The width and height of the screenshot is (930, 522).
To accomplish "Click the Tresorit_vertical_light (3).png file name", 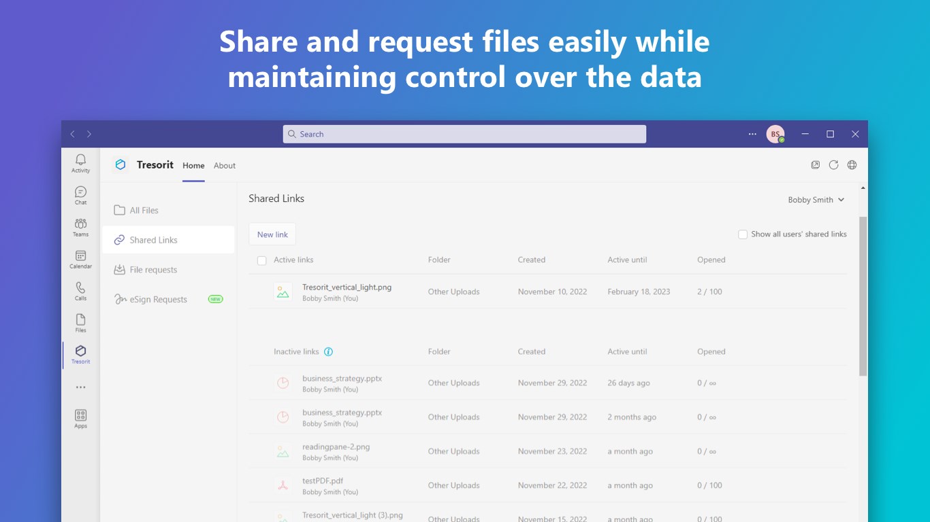I will point(353,515).
